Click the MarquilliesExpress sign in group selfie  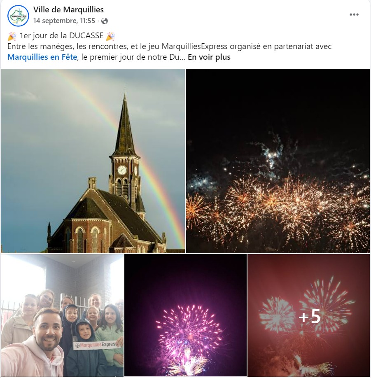[x=97, y=345]
